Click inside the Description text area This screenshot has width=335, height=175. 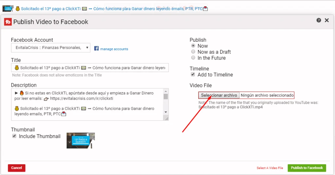tap(87, 104)
